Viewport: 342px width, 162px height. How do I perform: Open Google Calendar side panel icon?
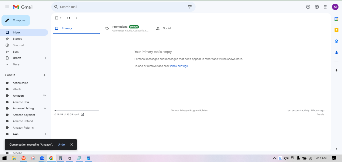coord(336,19)
